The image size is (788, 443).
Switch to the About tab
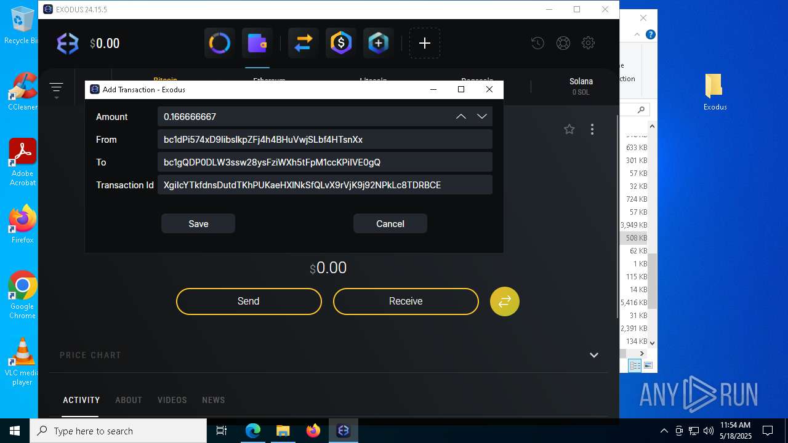(x=129, y=400)
